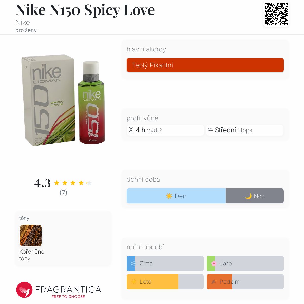Select the Teplý Pikantní accord bar
Viewport: 304px width, 304px height.
click(x=205, y=65)
